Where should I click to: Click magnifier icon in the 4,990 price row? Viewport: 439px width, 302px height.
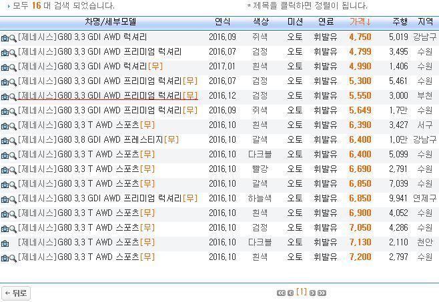pyautogui.click(x=13, y=68)
